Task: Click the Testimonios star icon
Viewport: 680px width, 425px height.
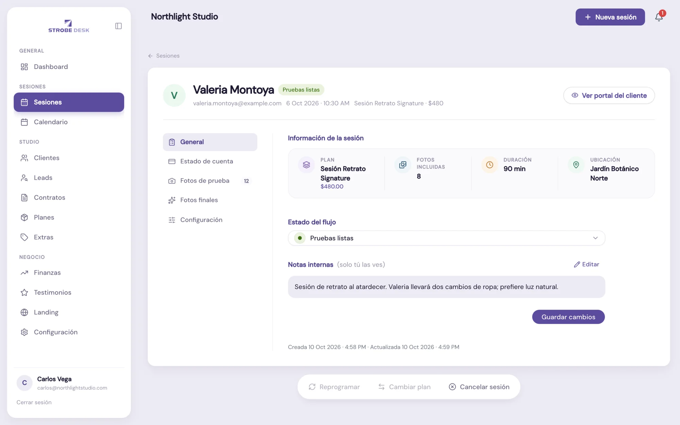Action: tap(24, 292)
